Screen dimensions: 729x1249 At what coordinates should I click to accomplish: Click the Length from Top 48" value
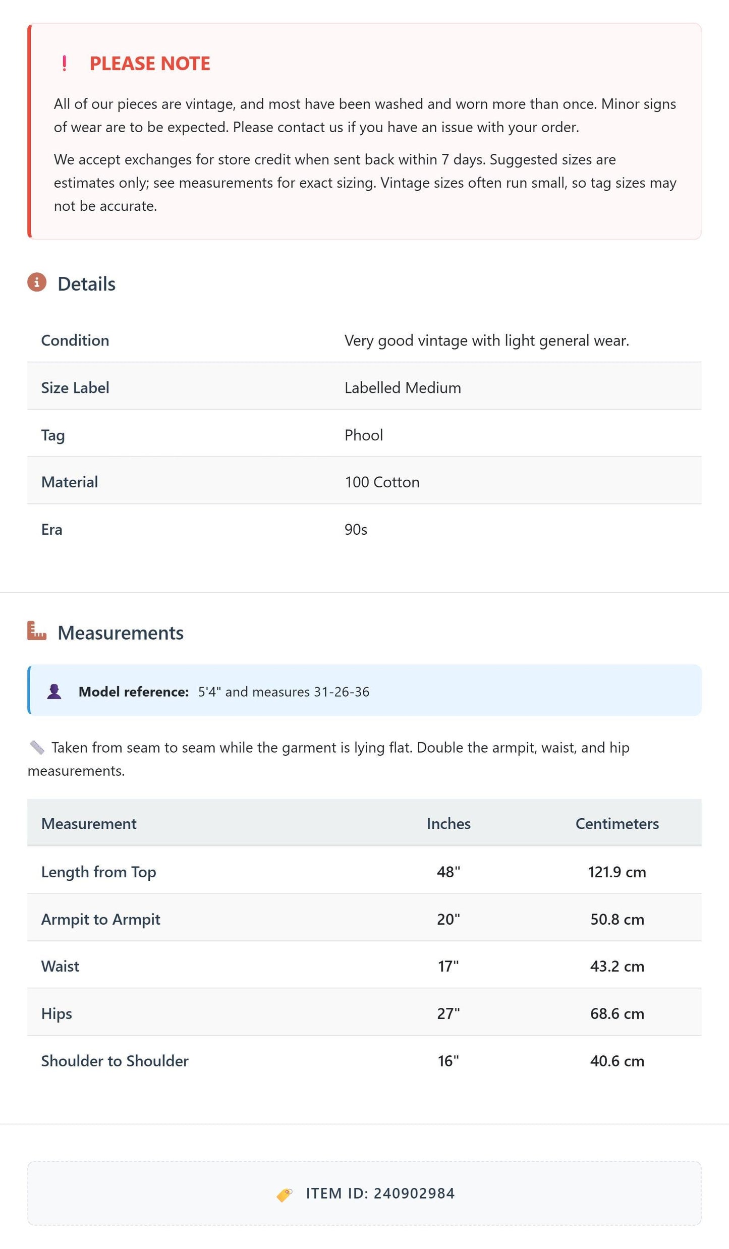tap(448, 872)
